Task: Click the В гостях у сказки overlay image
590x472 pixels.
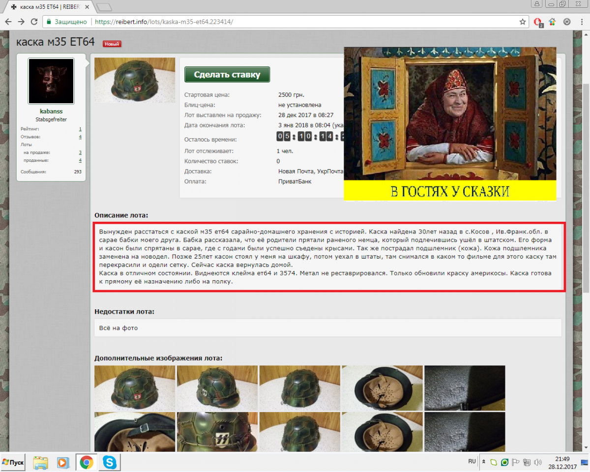Action: [x=450, y=123]
